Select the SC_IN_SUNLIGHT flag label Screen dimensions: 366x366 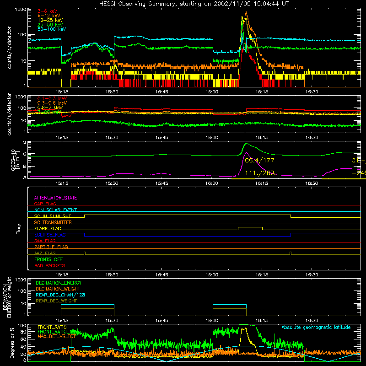[53, 216]
